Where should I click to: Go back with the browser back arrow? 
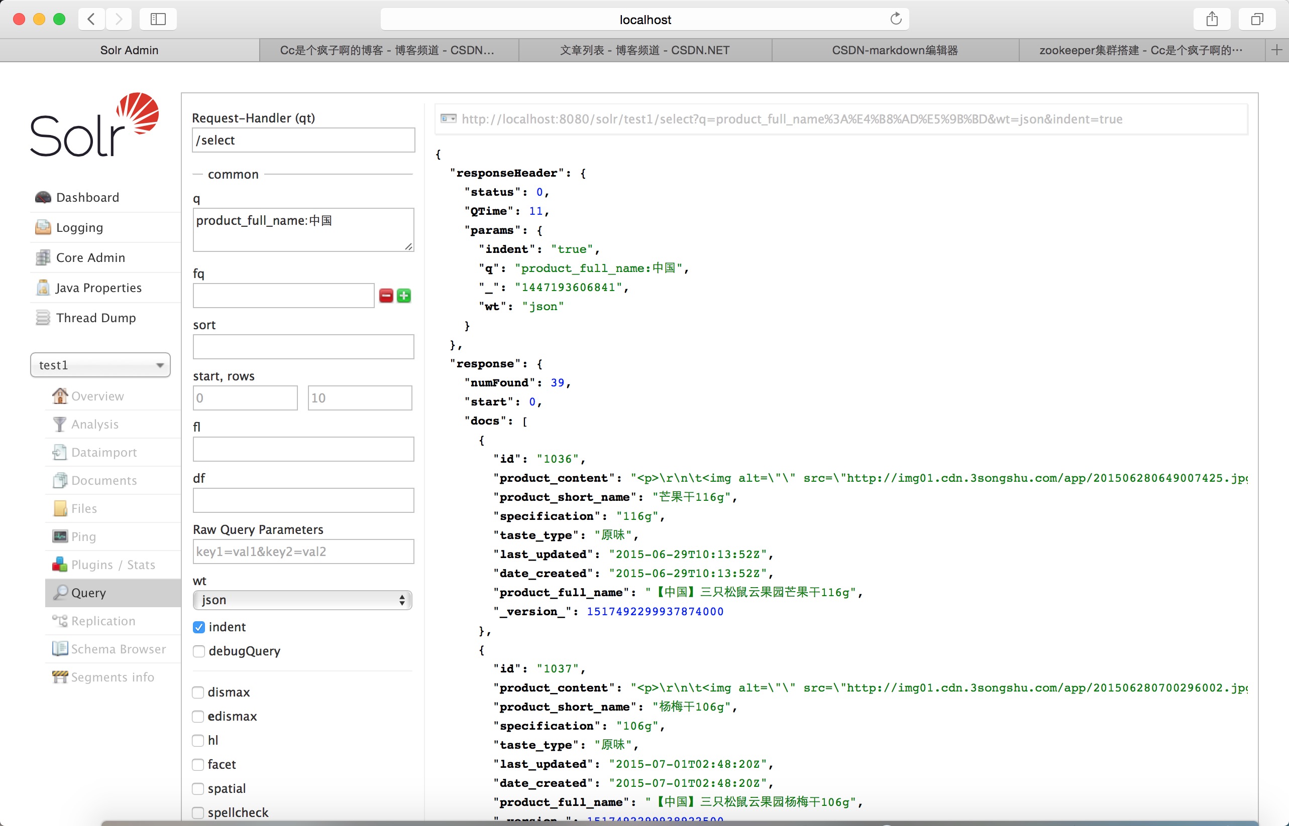coord(91,19)
